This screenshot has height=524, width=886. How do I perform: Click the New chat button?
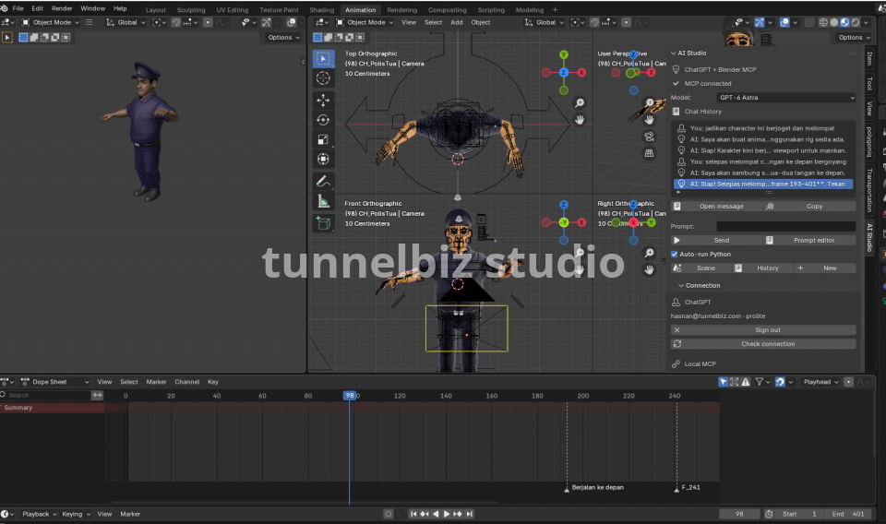[825, 268]
